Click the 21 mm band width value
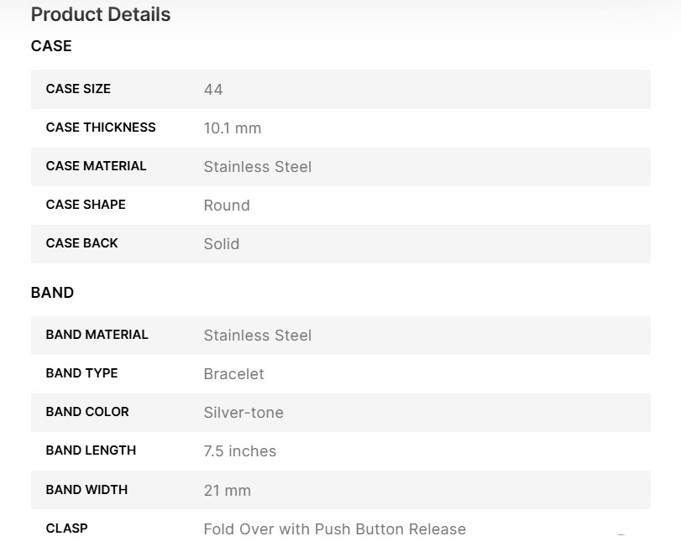This screenshot has height=557, width=681. click(228, 491)
